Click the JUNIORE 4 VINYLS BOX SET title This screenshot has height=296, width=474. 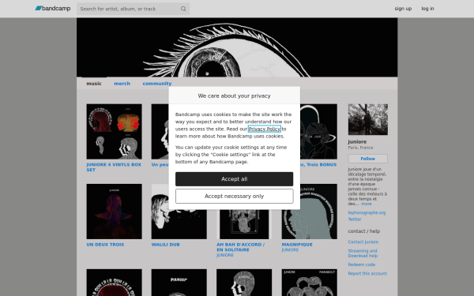114,167
